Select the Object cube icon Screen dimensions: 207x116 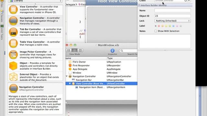tap(13, 66)
